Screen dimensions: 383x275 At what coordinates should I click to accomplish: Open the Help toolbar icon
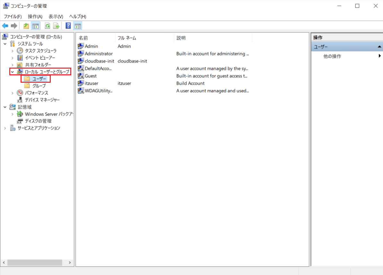coord(68,26)
